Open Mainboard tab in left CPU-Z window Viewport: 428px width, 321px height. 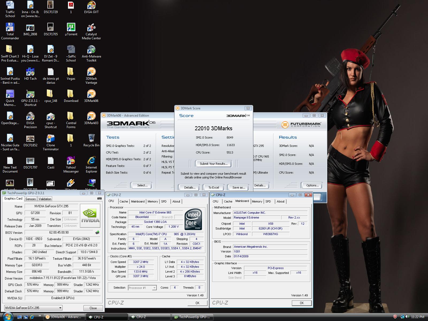point(138,201)
